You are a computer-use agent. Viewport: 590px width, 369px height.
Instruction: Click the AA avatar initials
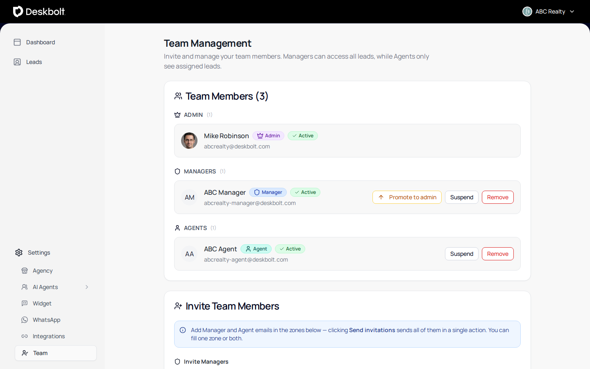pos(189,254)
